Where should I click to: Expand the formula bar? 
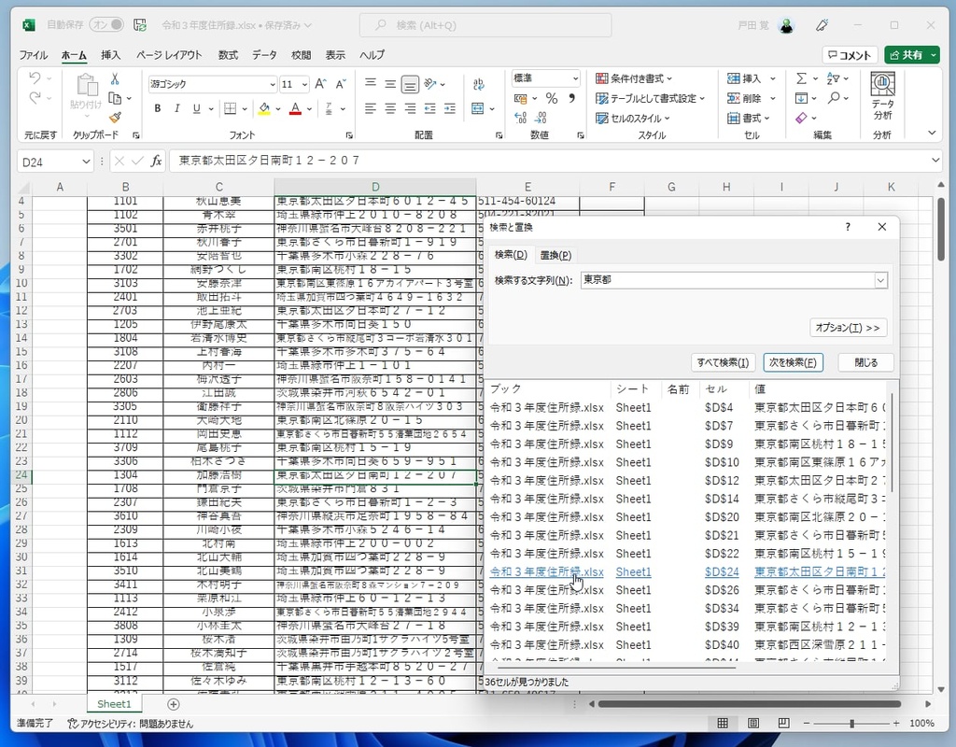pyautogui.click(x=935, y=161)
